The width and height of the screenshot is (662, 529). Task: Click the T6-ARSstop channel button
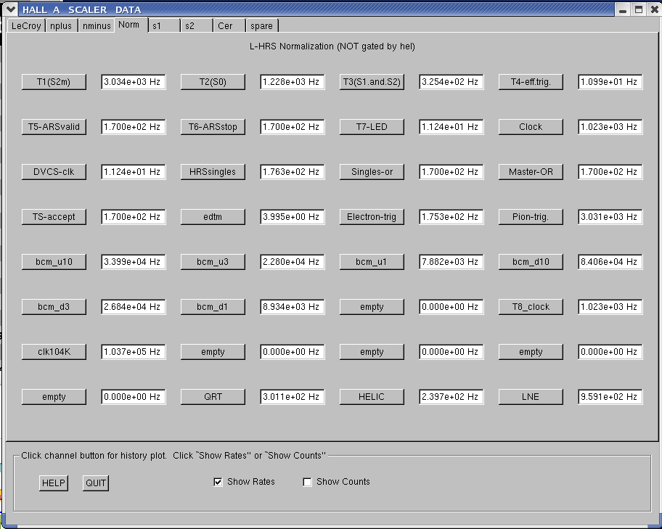[x=213, y=127]
